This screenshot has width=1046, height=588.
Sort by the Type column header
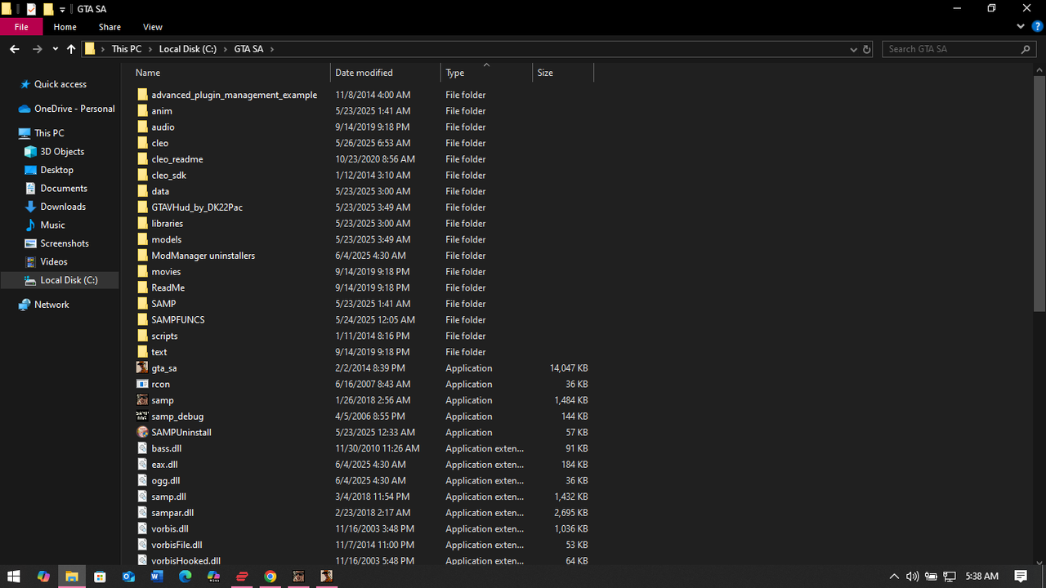click(x=486, y=73)
